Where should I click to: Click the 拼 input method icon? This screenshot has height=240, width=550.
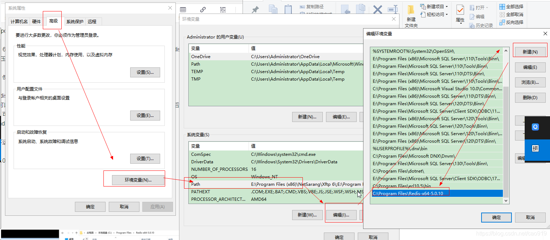535,149
